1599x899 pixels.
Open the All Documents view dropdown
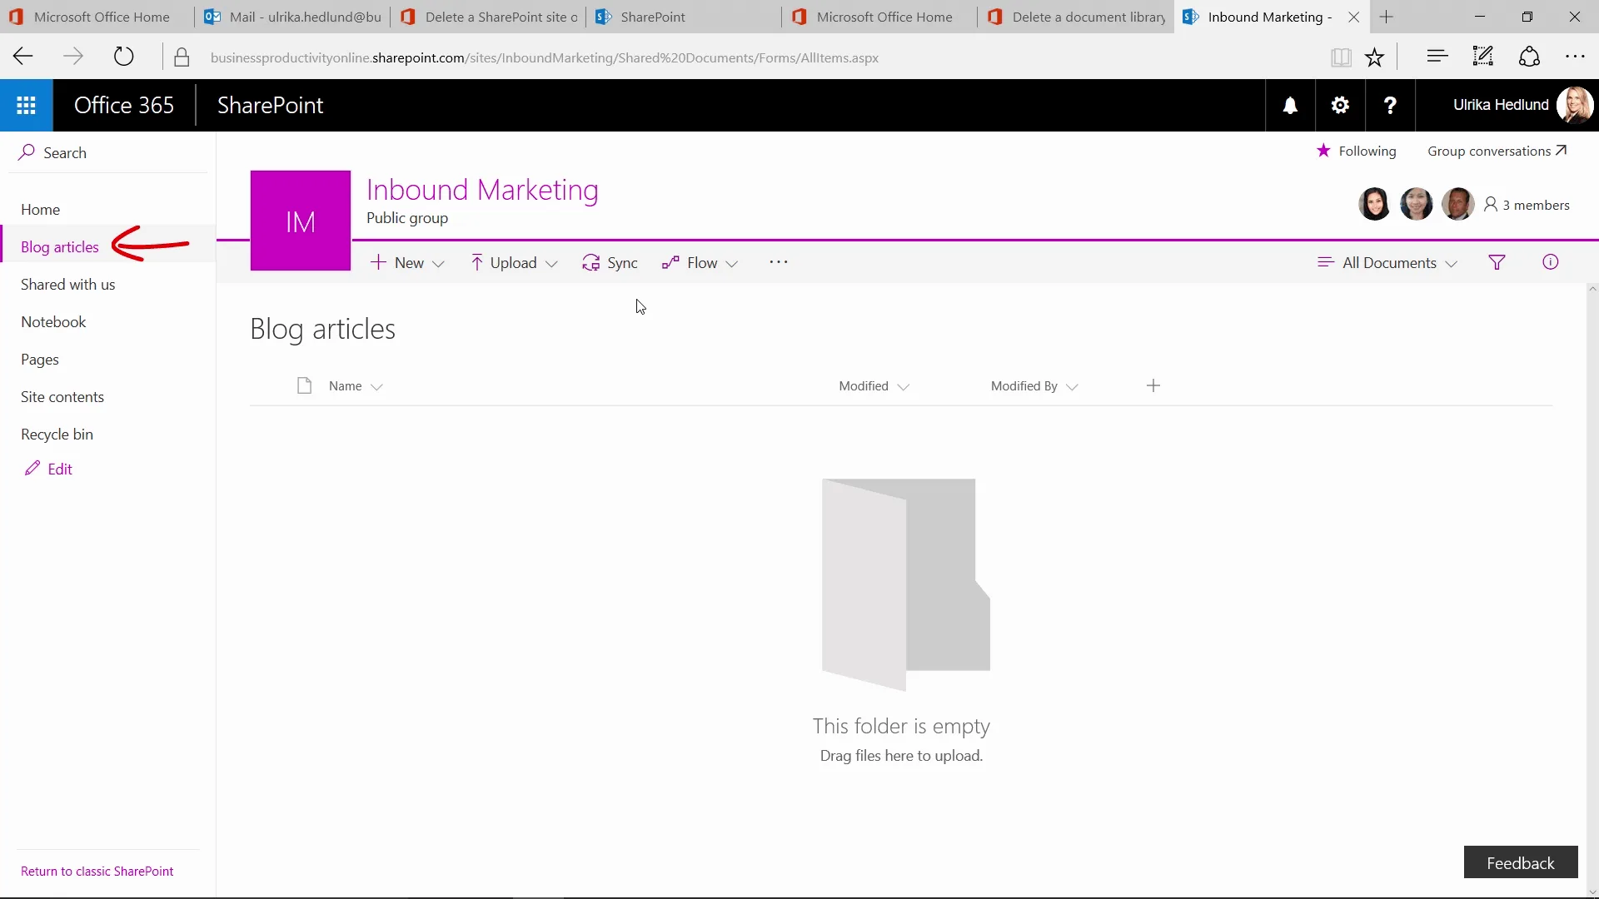pos(1387,263)
